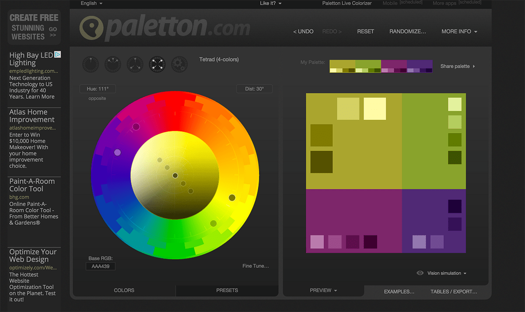Open the freestyle scheme gears icon

179,64
